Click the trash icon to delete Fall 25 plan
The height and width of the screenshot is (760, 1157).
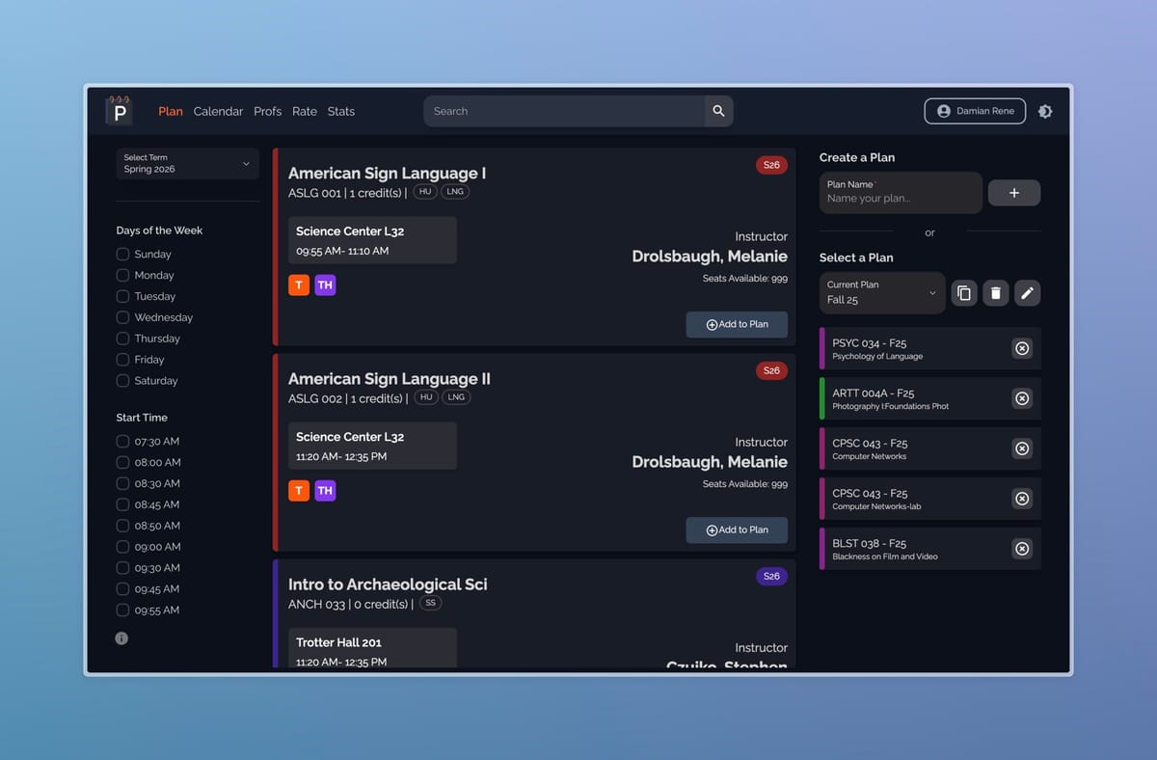tap(995, 292)
